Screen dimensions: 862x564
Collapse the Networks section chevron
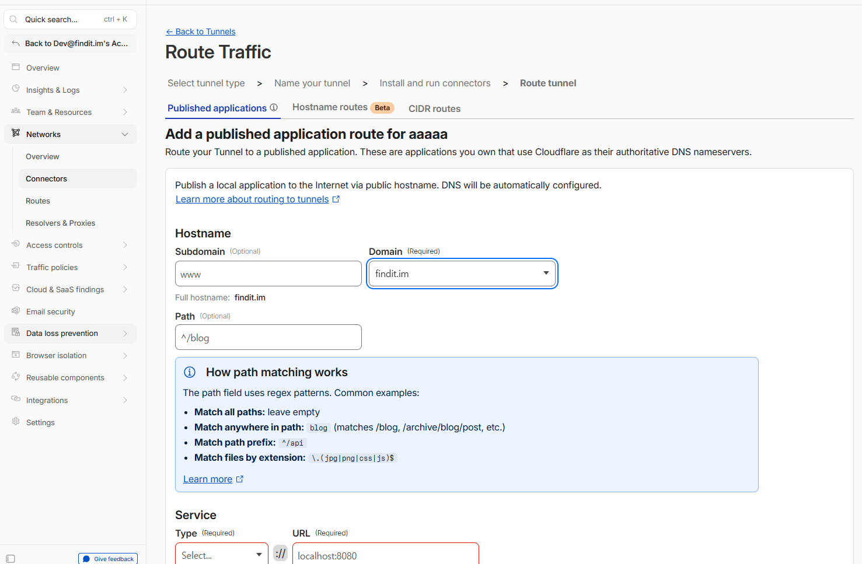(125, 134)
